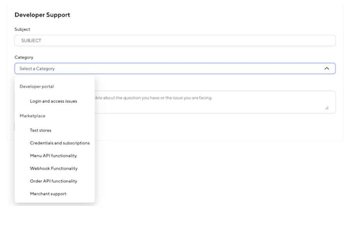Click the SUBJECT placeholder text
The image size is (349, 226).
[31, 41]
